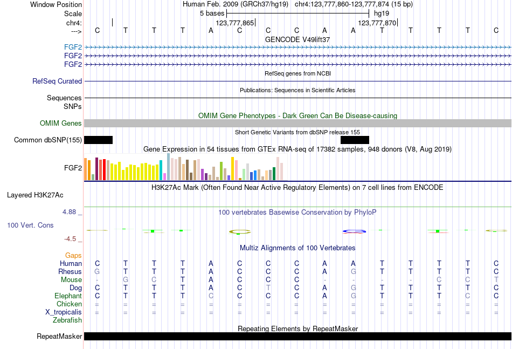Click the 5 bases scale bar label
The image size is (512, 349).
pos(212,13)
